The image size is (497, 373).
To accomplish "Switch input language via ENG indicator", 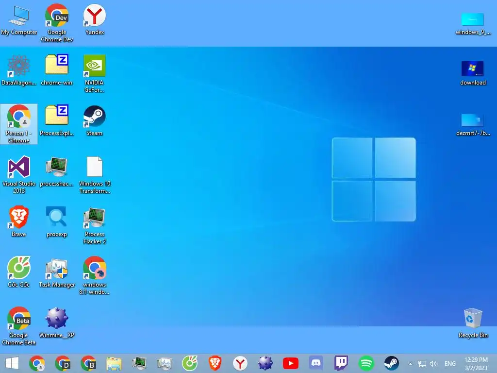I will 450,364.
